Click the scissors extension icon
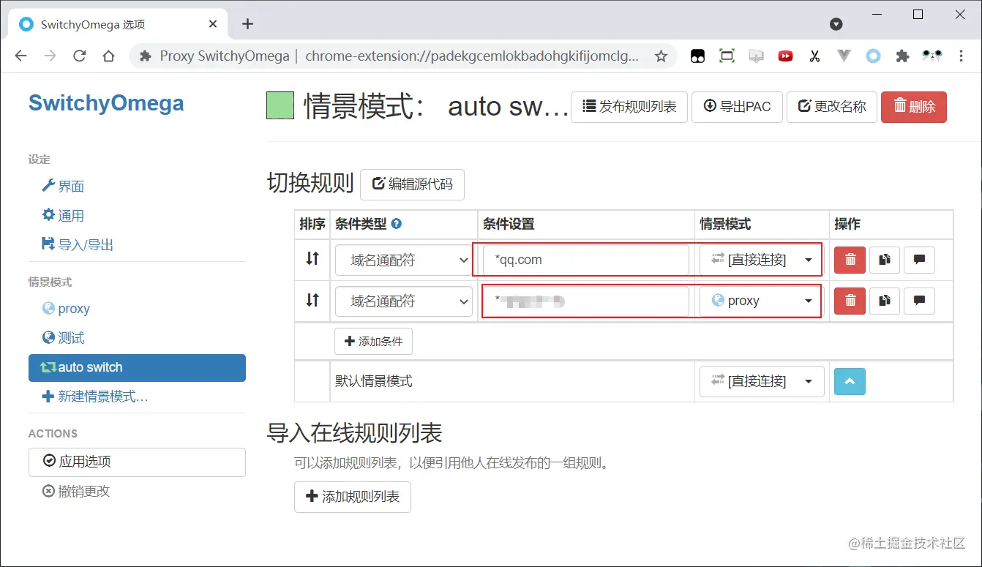This screenshot has width=982, height=567. [x=814, y=56]
